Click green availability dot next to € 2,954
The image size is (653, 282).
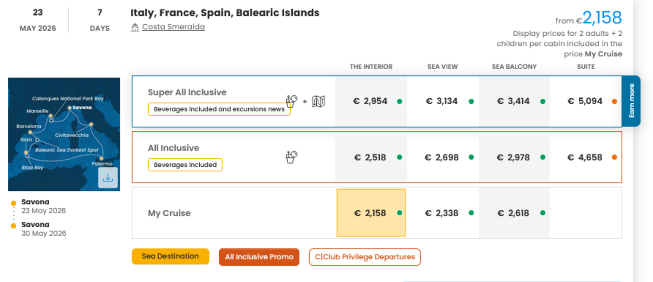pos(399,102)
